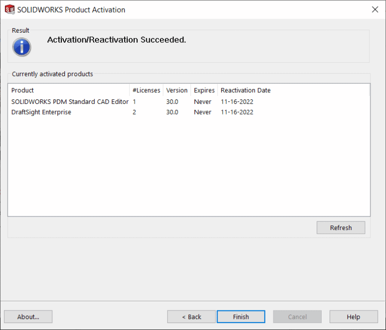Click the Activation/Reactivation Succeeded message
The height and width of the screenshot is (330, 386).
[x=117, y=40]
